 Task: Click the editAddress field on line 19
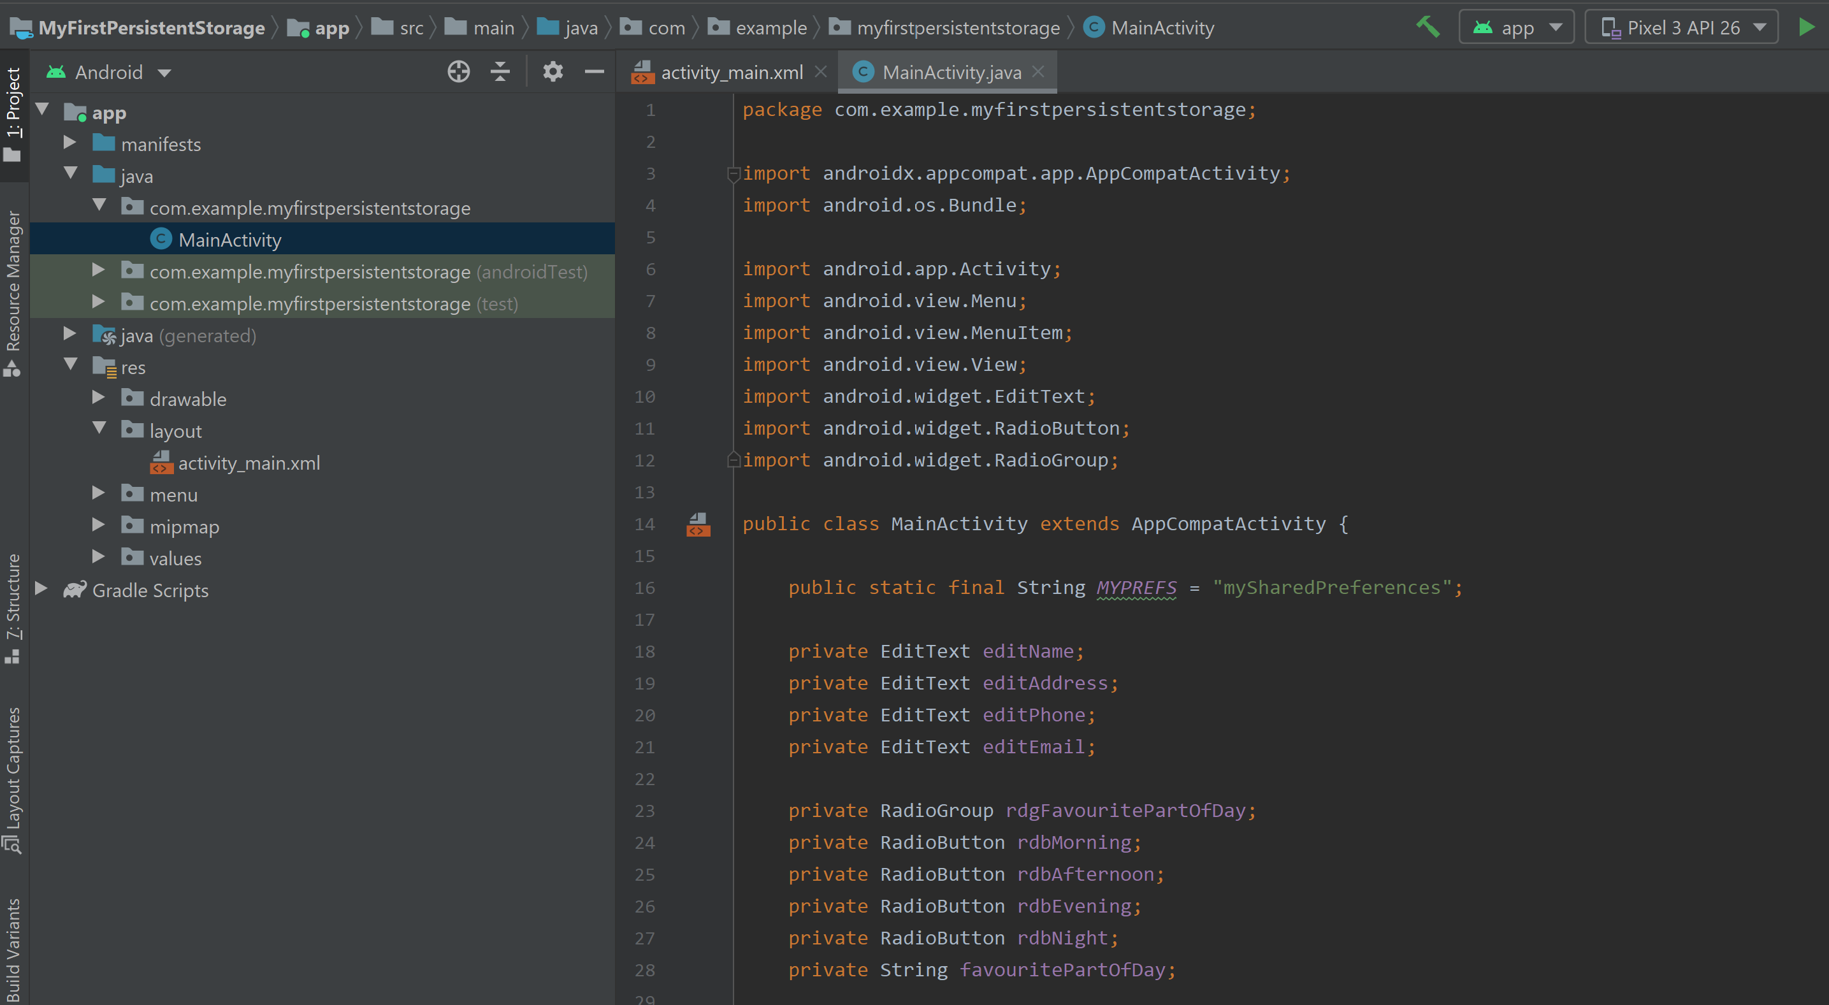click(1045, 683)
